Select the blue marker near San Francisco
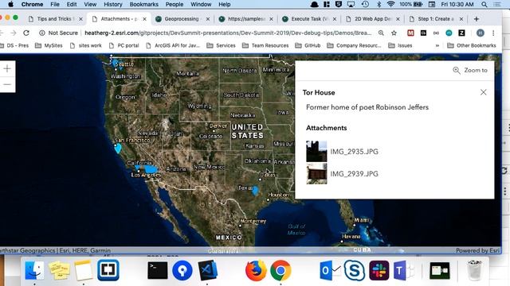Image resolution: width=510 pixels, height=286 pixels. (x=118, y=149)
